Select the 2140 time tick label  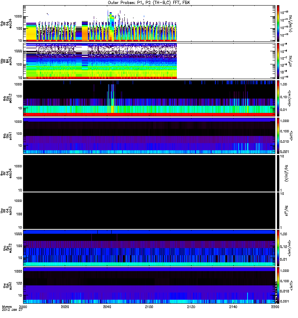click(232, 307)
